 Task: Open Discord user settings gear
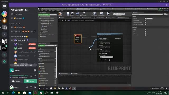35,87
